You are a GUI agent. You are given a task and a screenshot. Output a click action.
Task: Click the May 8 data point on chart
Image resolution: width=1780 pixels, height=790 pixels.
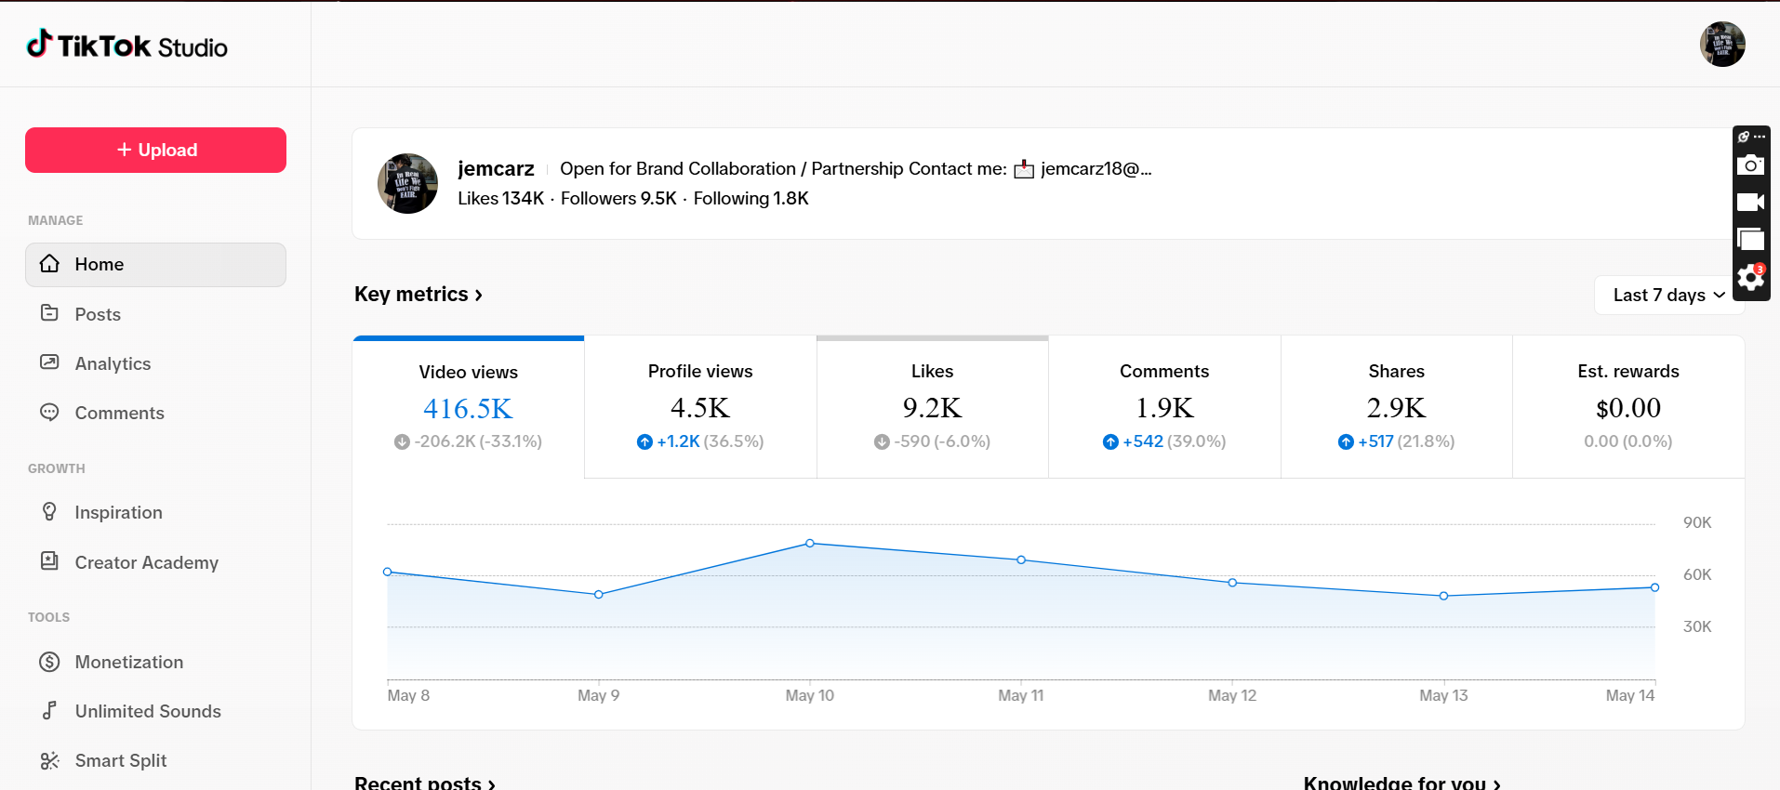(388, 572)
